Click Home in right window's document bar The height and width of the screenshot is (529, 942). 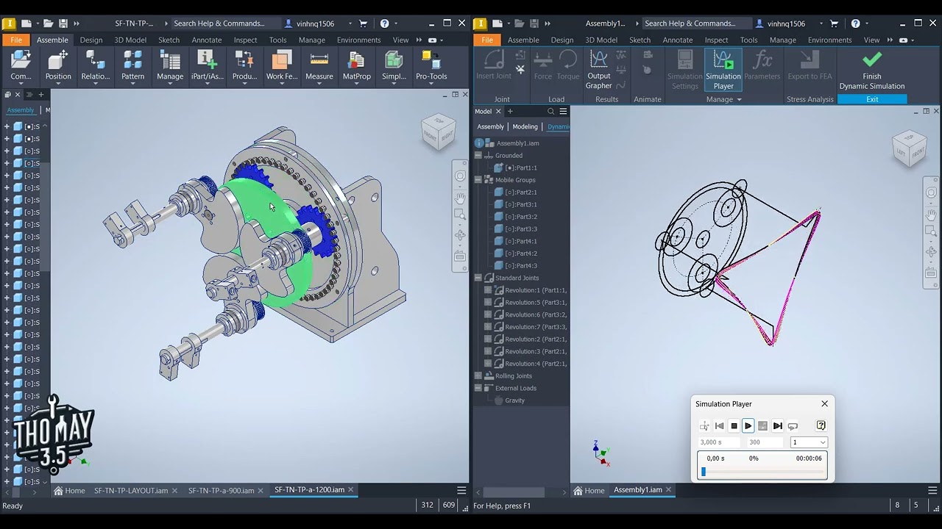point(589,490)
